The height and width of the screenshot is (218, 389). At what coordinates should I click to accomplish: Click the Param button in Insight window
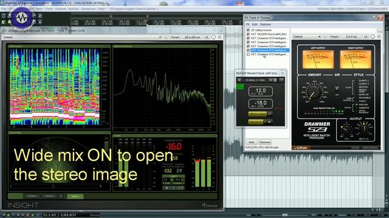click(x=175, y=37)
